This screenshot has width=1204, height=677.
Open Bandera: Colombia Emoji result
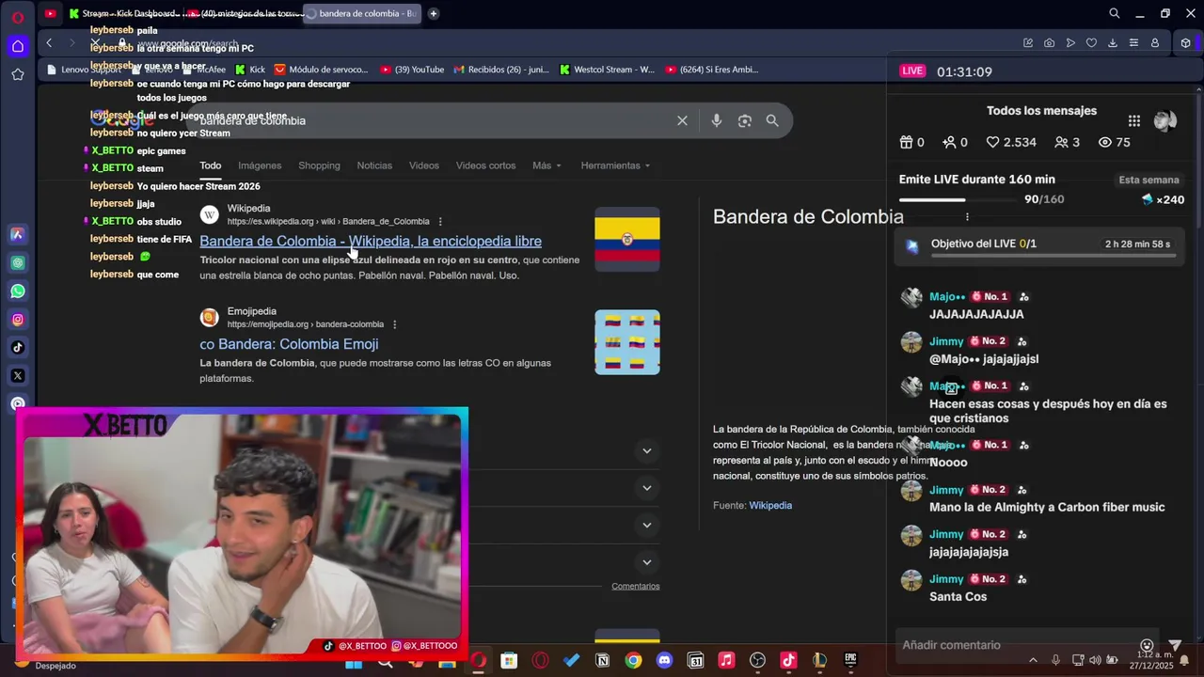point(289,344)
